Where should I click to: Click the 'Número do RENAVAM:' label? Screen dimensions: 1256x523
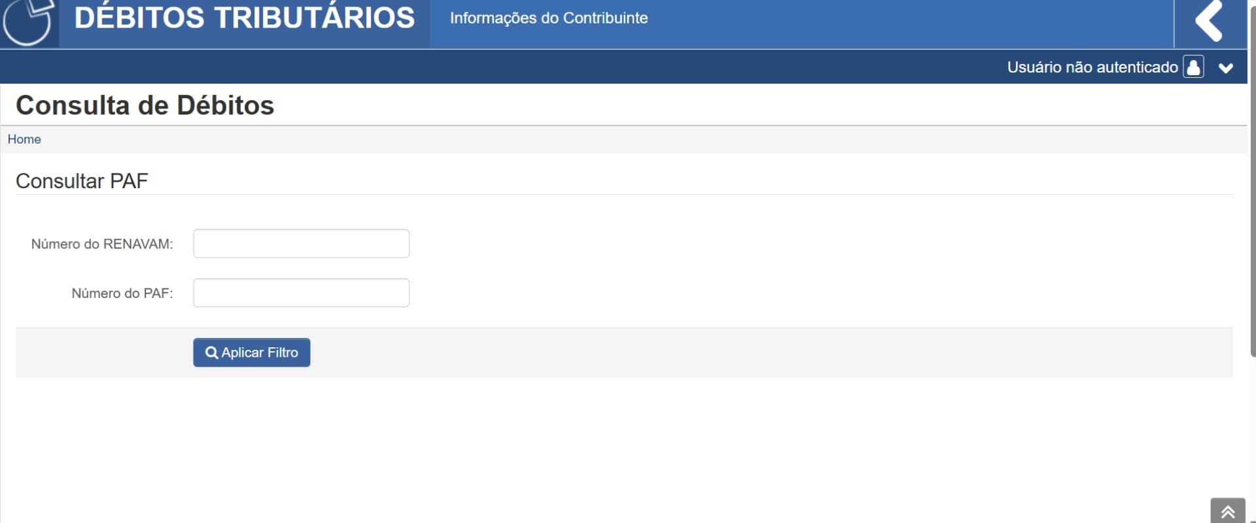102,244
